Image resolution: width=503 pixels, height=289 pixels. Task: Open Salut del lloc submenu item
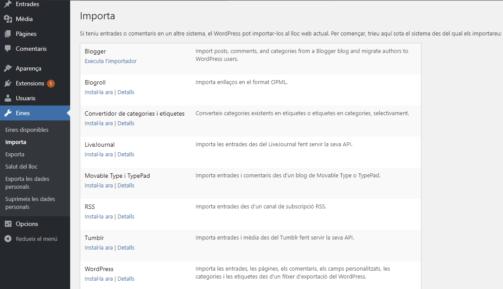point(21,166)
